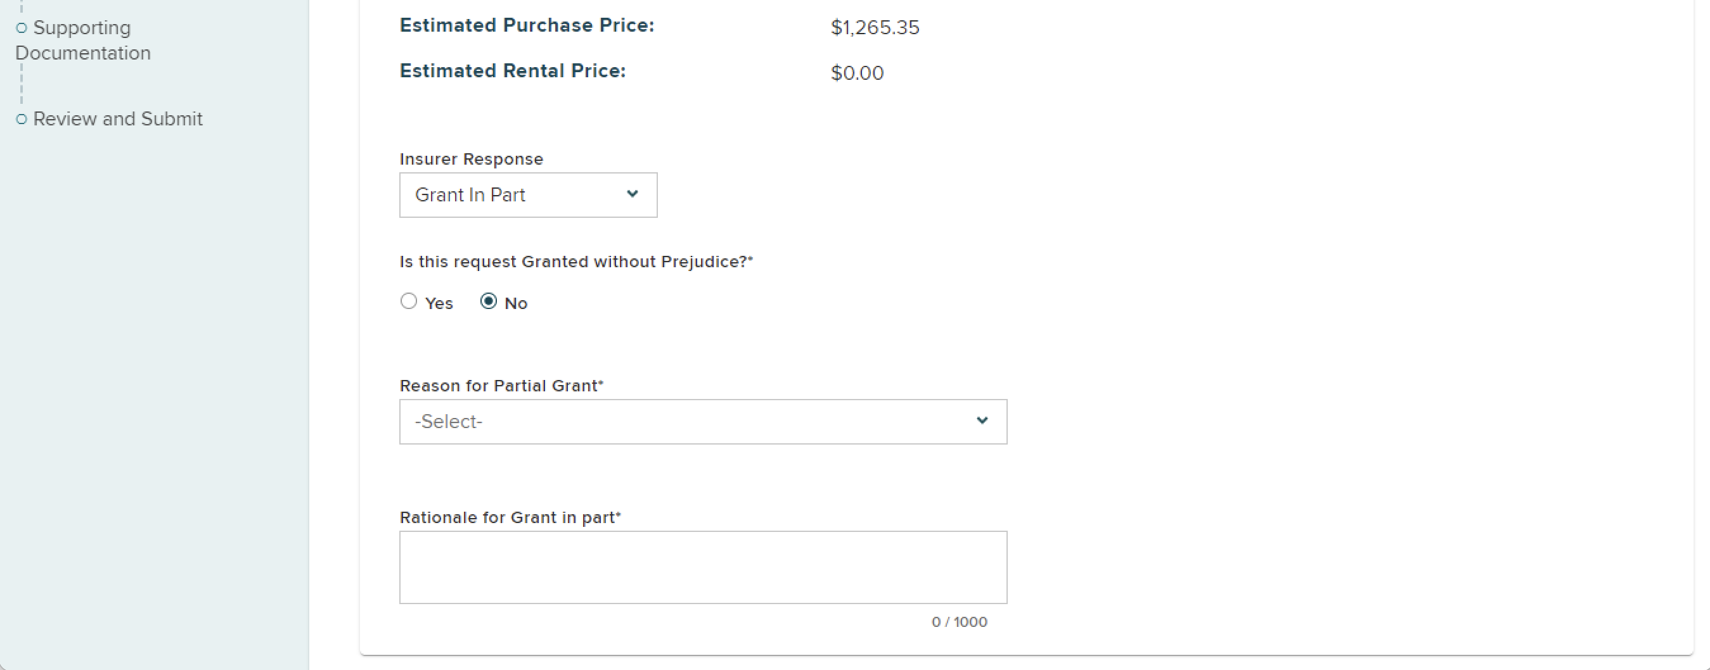Open the Grant In Part dropdown
The image size is (1710, 670).
pyautogui.click(x=528, y=195)
